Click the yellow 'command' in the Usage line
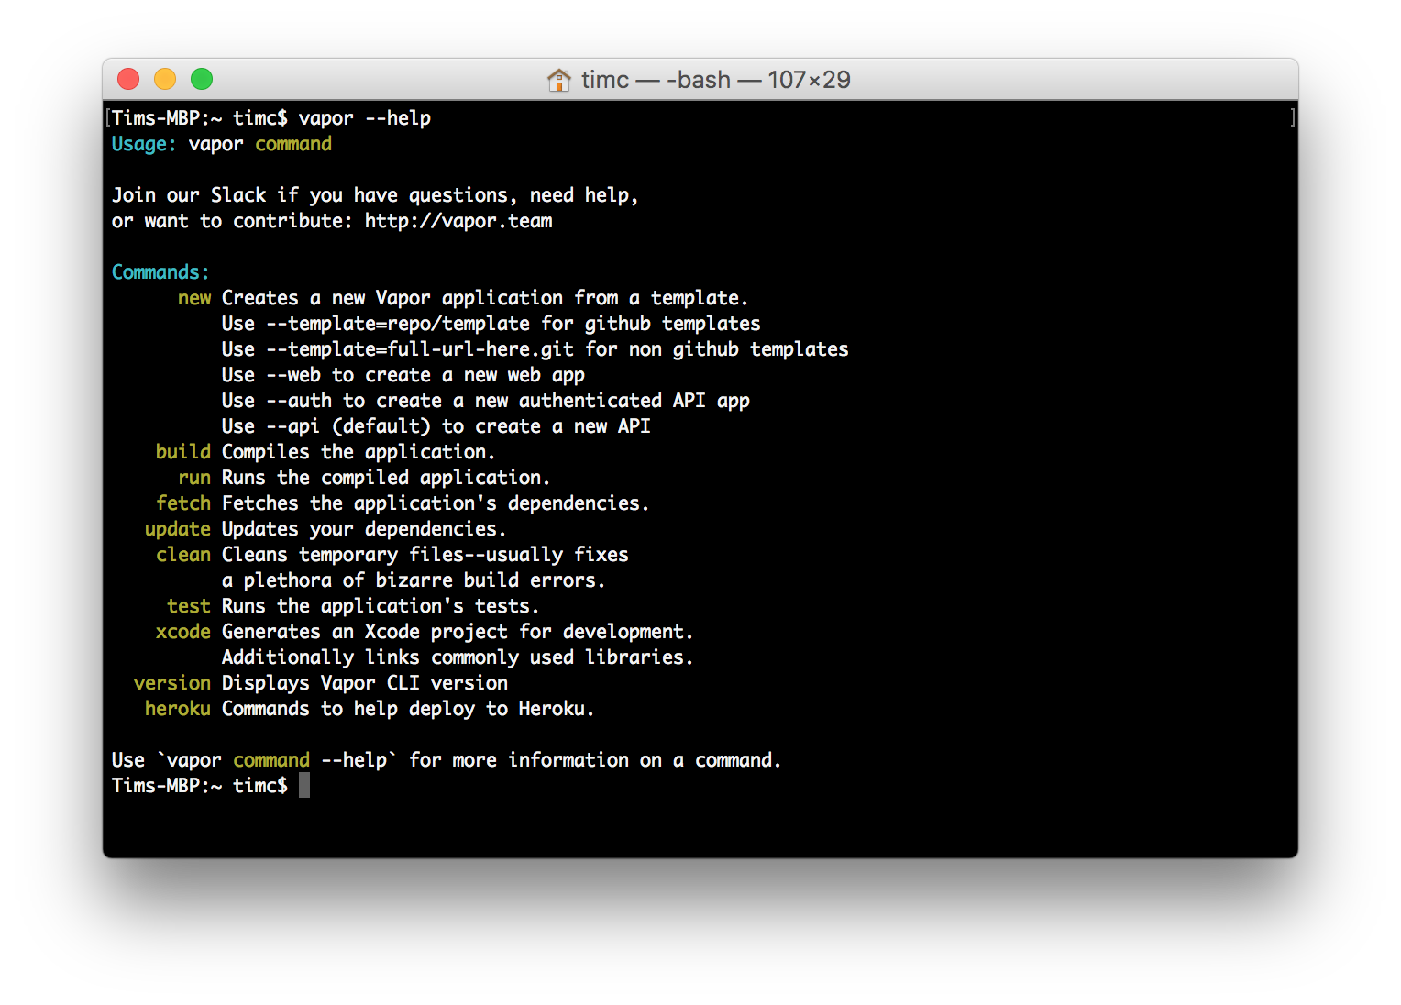 pyautogui.click(x=293, y=144)
